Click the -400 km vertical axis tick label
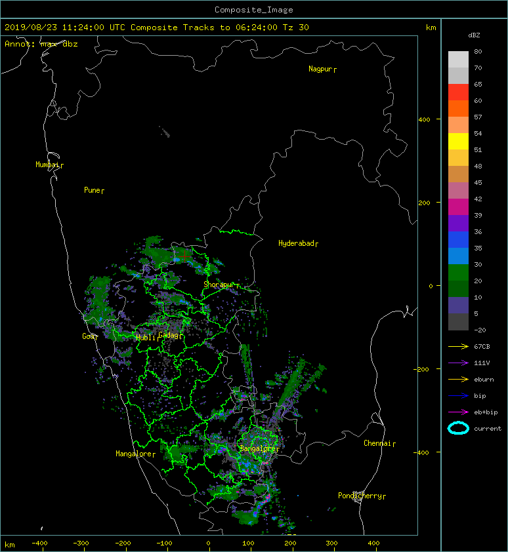The height and width of the screenshot is (552, 508). click(421, 453)
